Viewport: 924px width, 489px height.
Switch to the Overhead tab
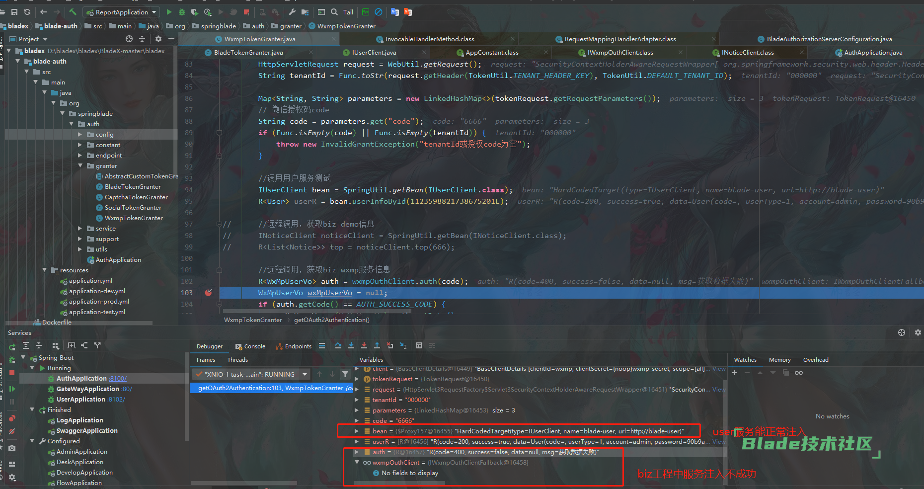pos(816,360)
